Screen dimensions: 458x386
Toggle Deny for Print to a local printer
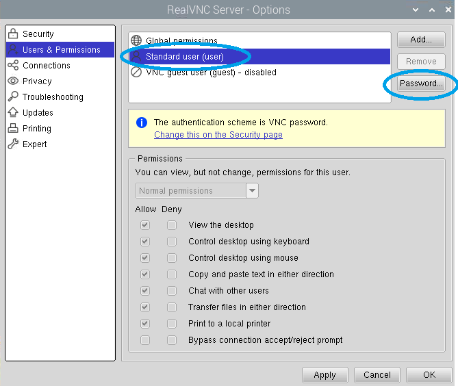pos(172,324)
